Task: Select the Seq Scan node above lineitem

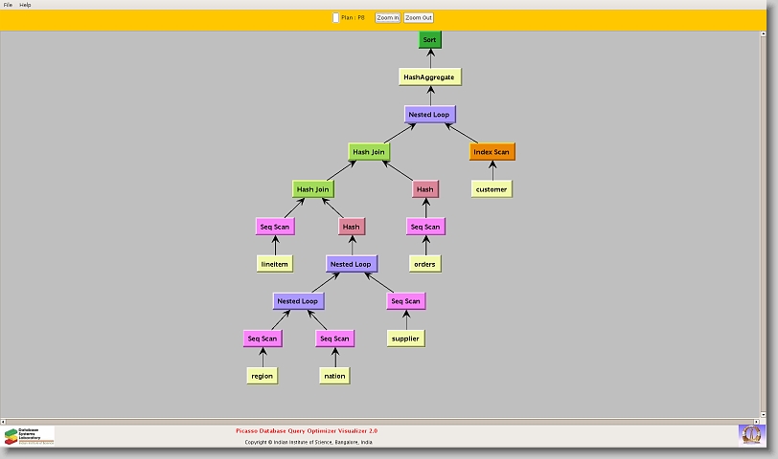Action: (275, 227)
